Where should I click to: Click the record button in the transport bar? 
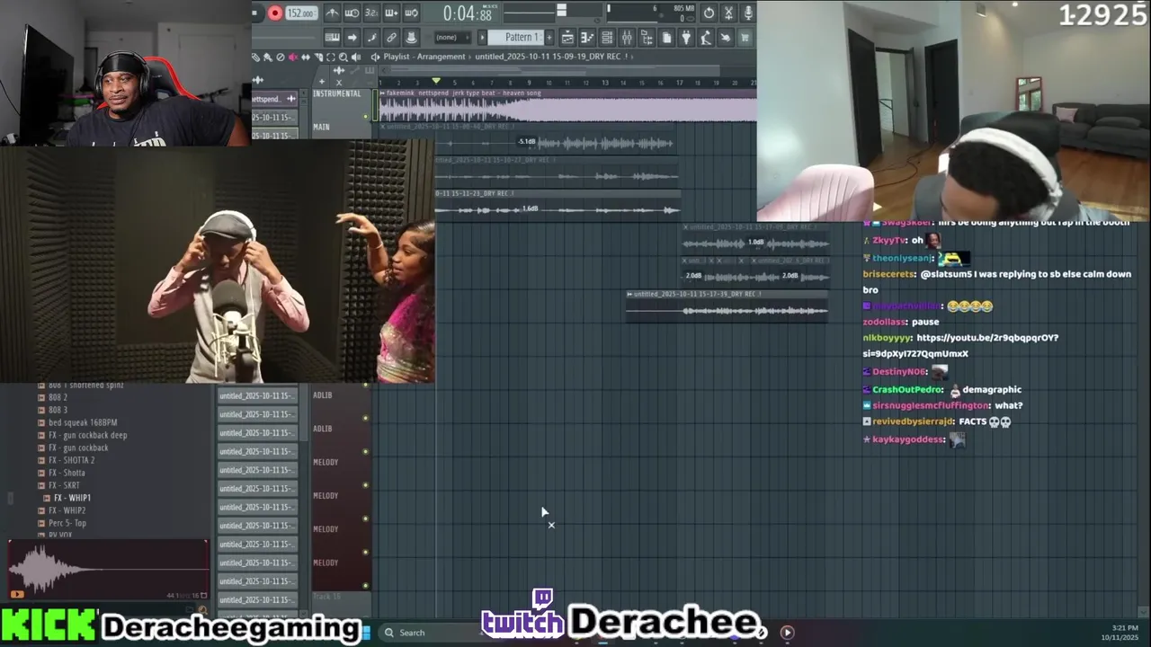point(275,13)
